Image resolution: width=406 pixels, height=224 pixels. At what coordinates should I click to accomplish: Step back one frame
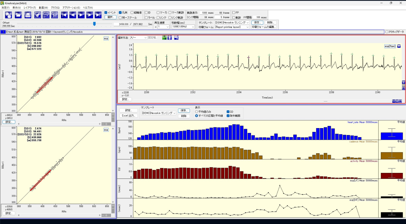pos(73,15)
